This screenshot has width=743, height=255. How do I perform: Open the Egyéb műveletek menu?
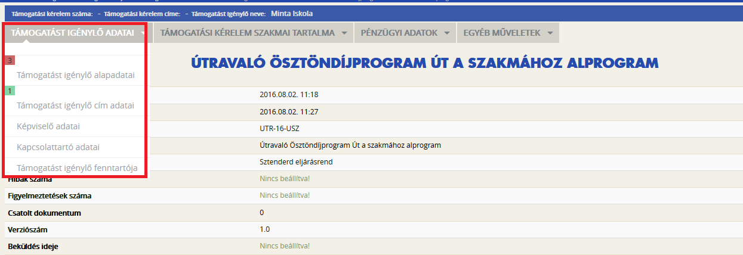click(x=508, y=33)
